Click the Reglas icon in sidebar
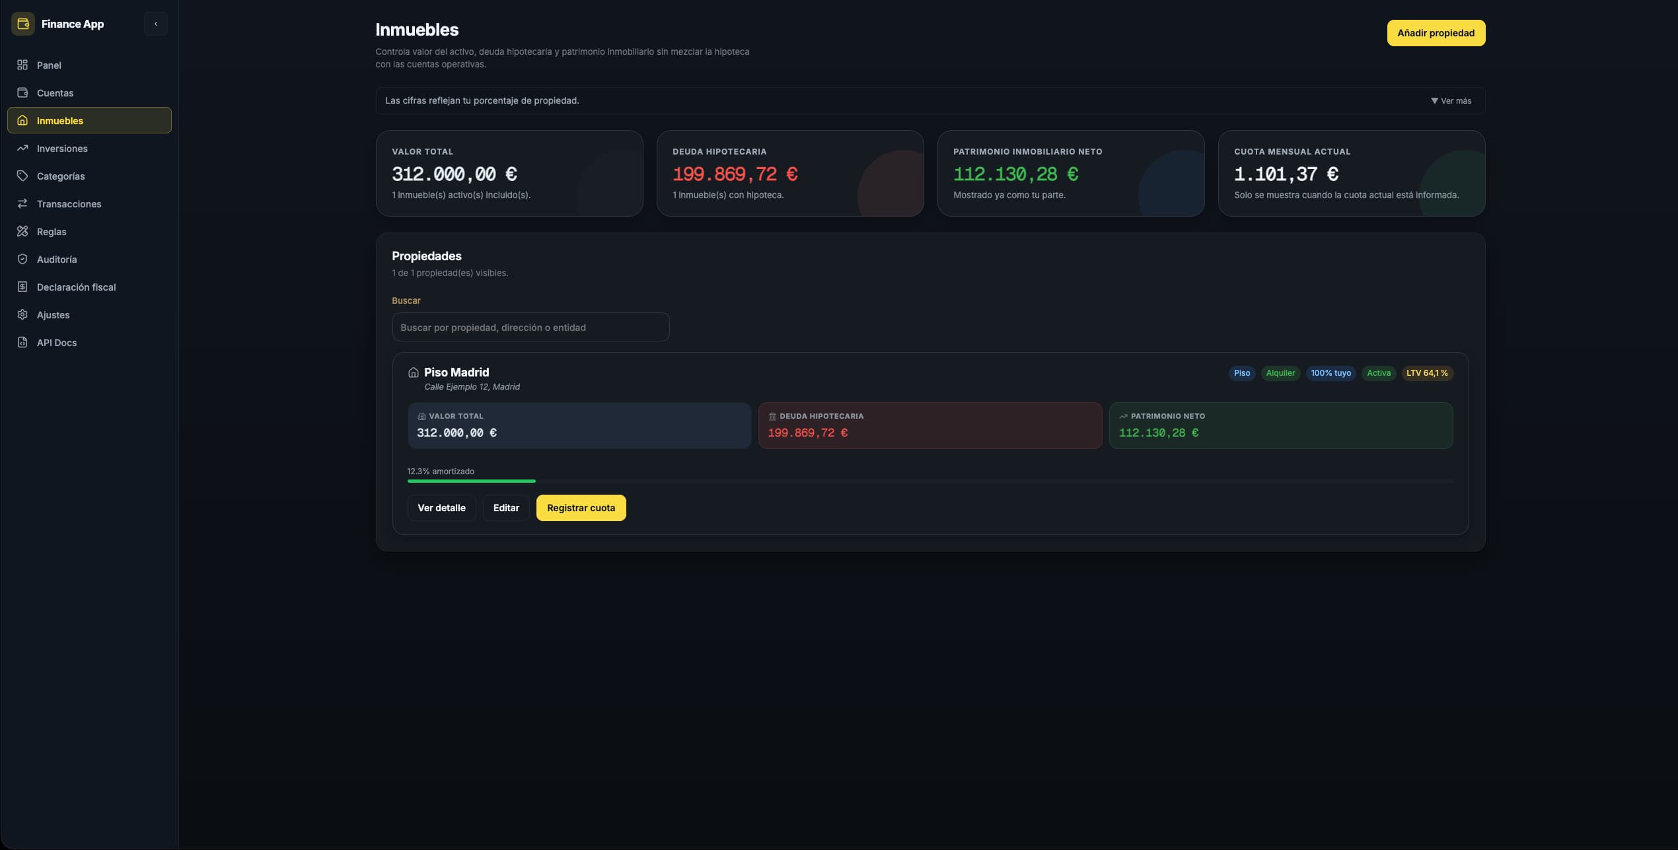The image size is (1678, 850). [x=22, y=231]
